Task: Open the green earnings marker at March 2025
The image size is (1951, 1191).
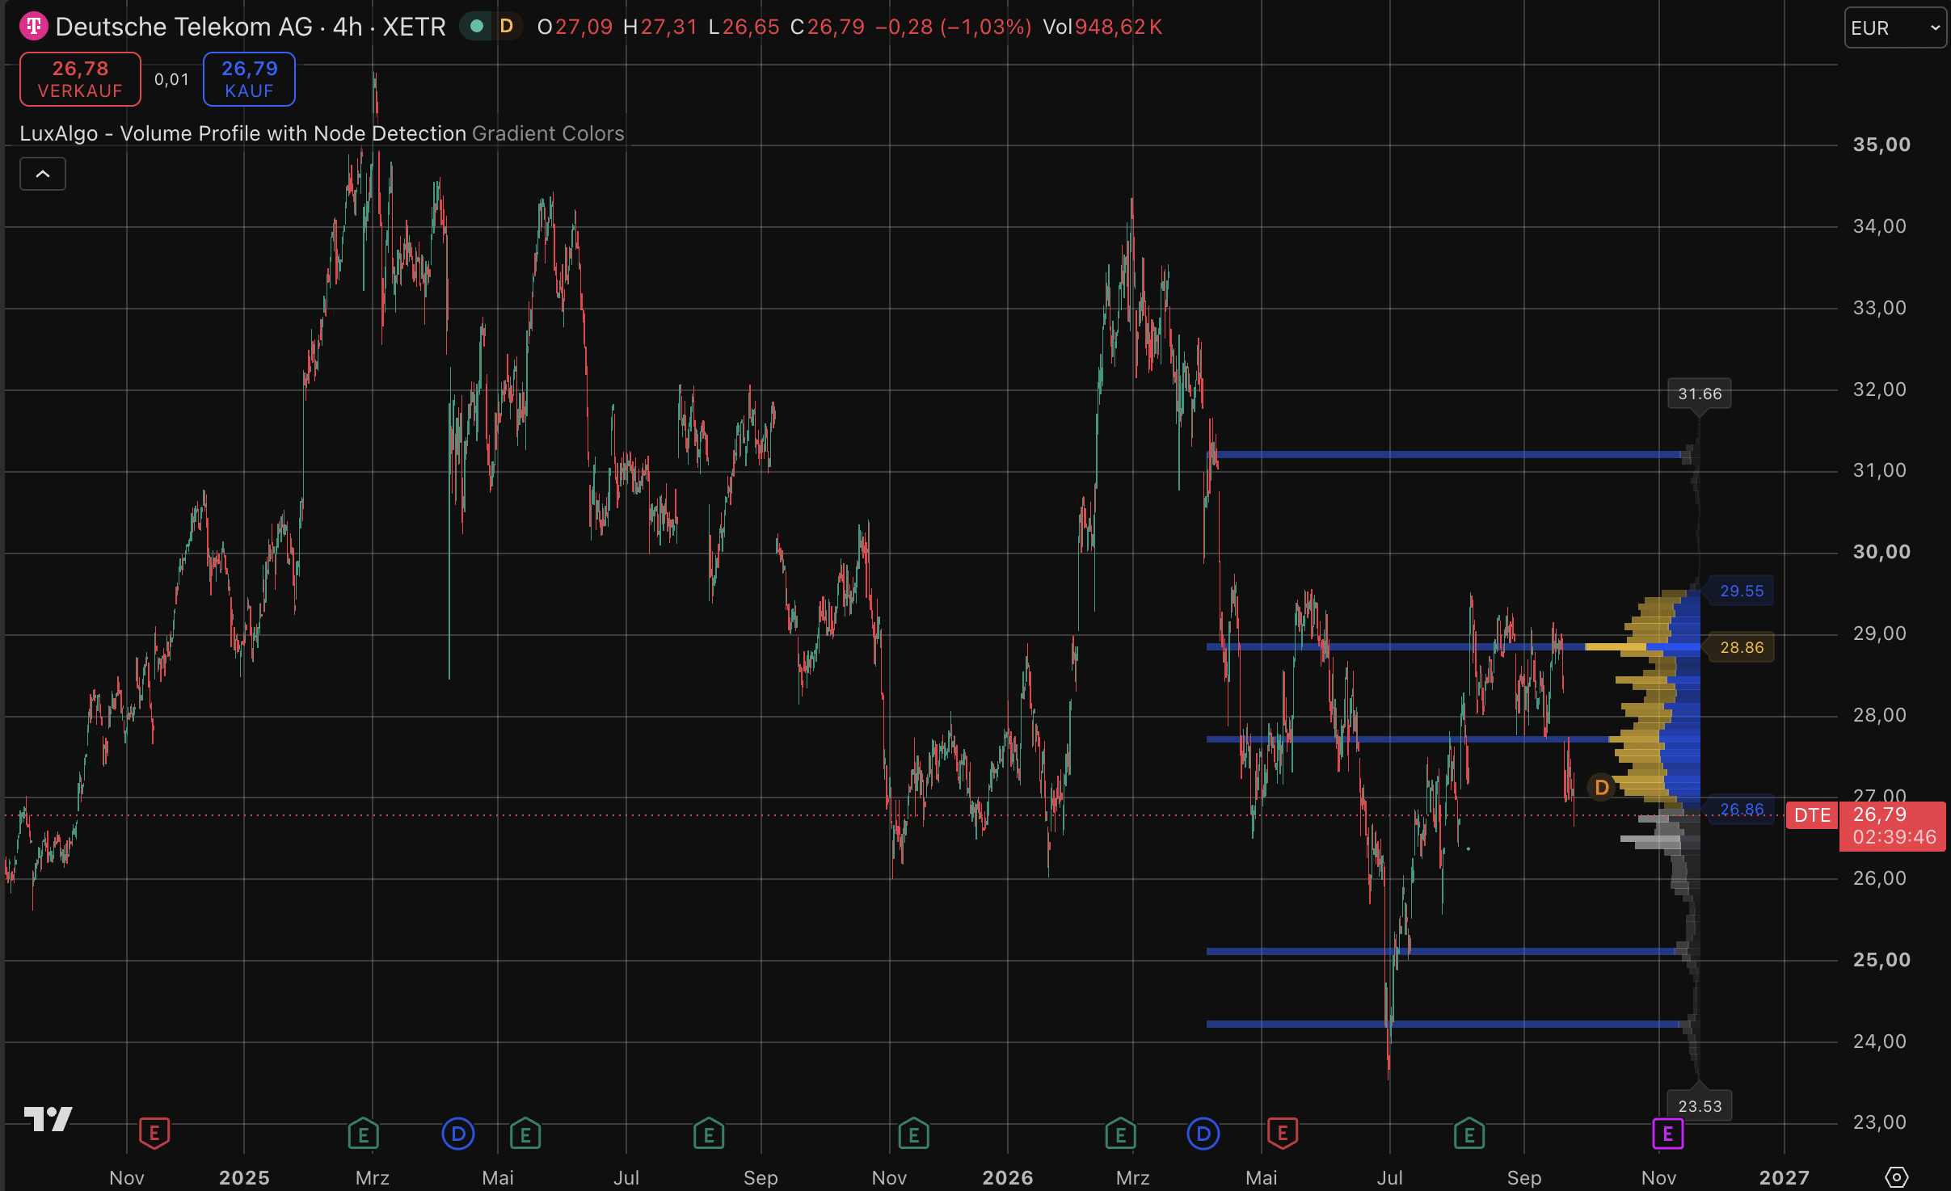Action: [x=364, y=1133]
